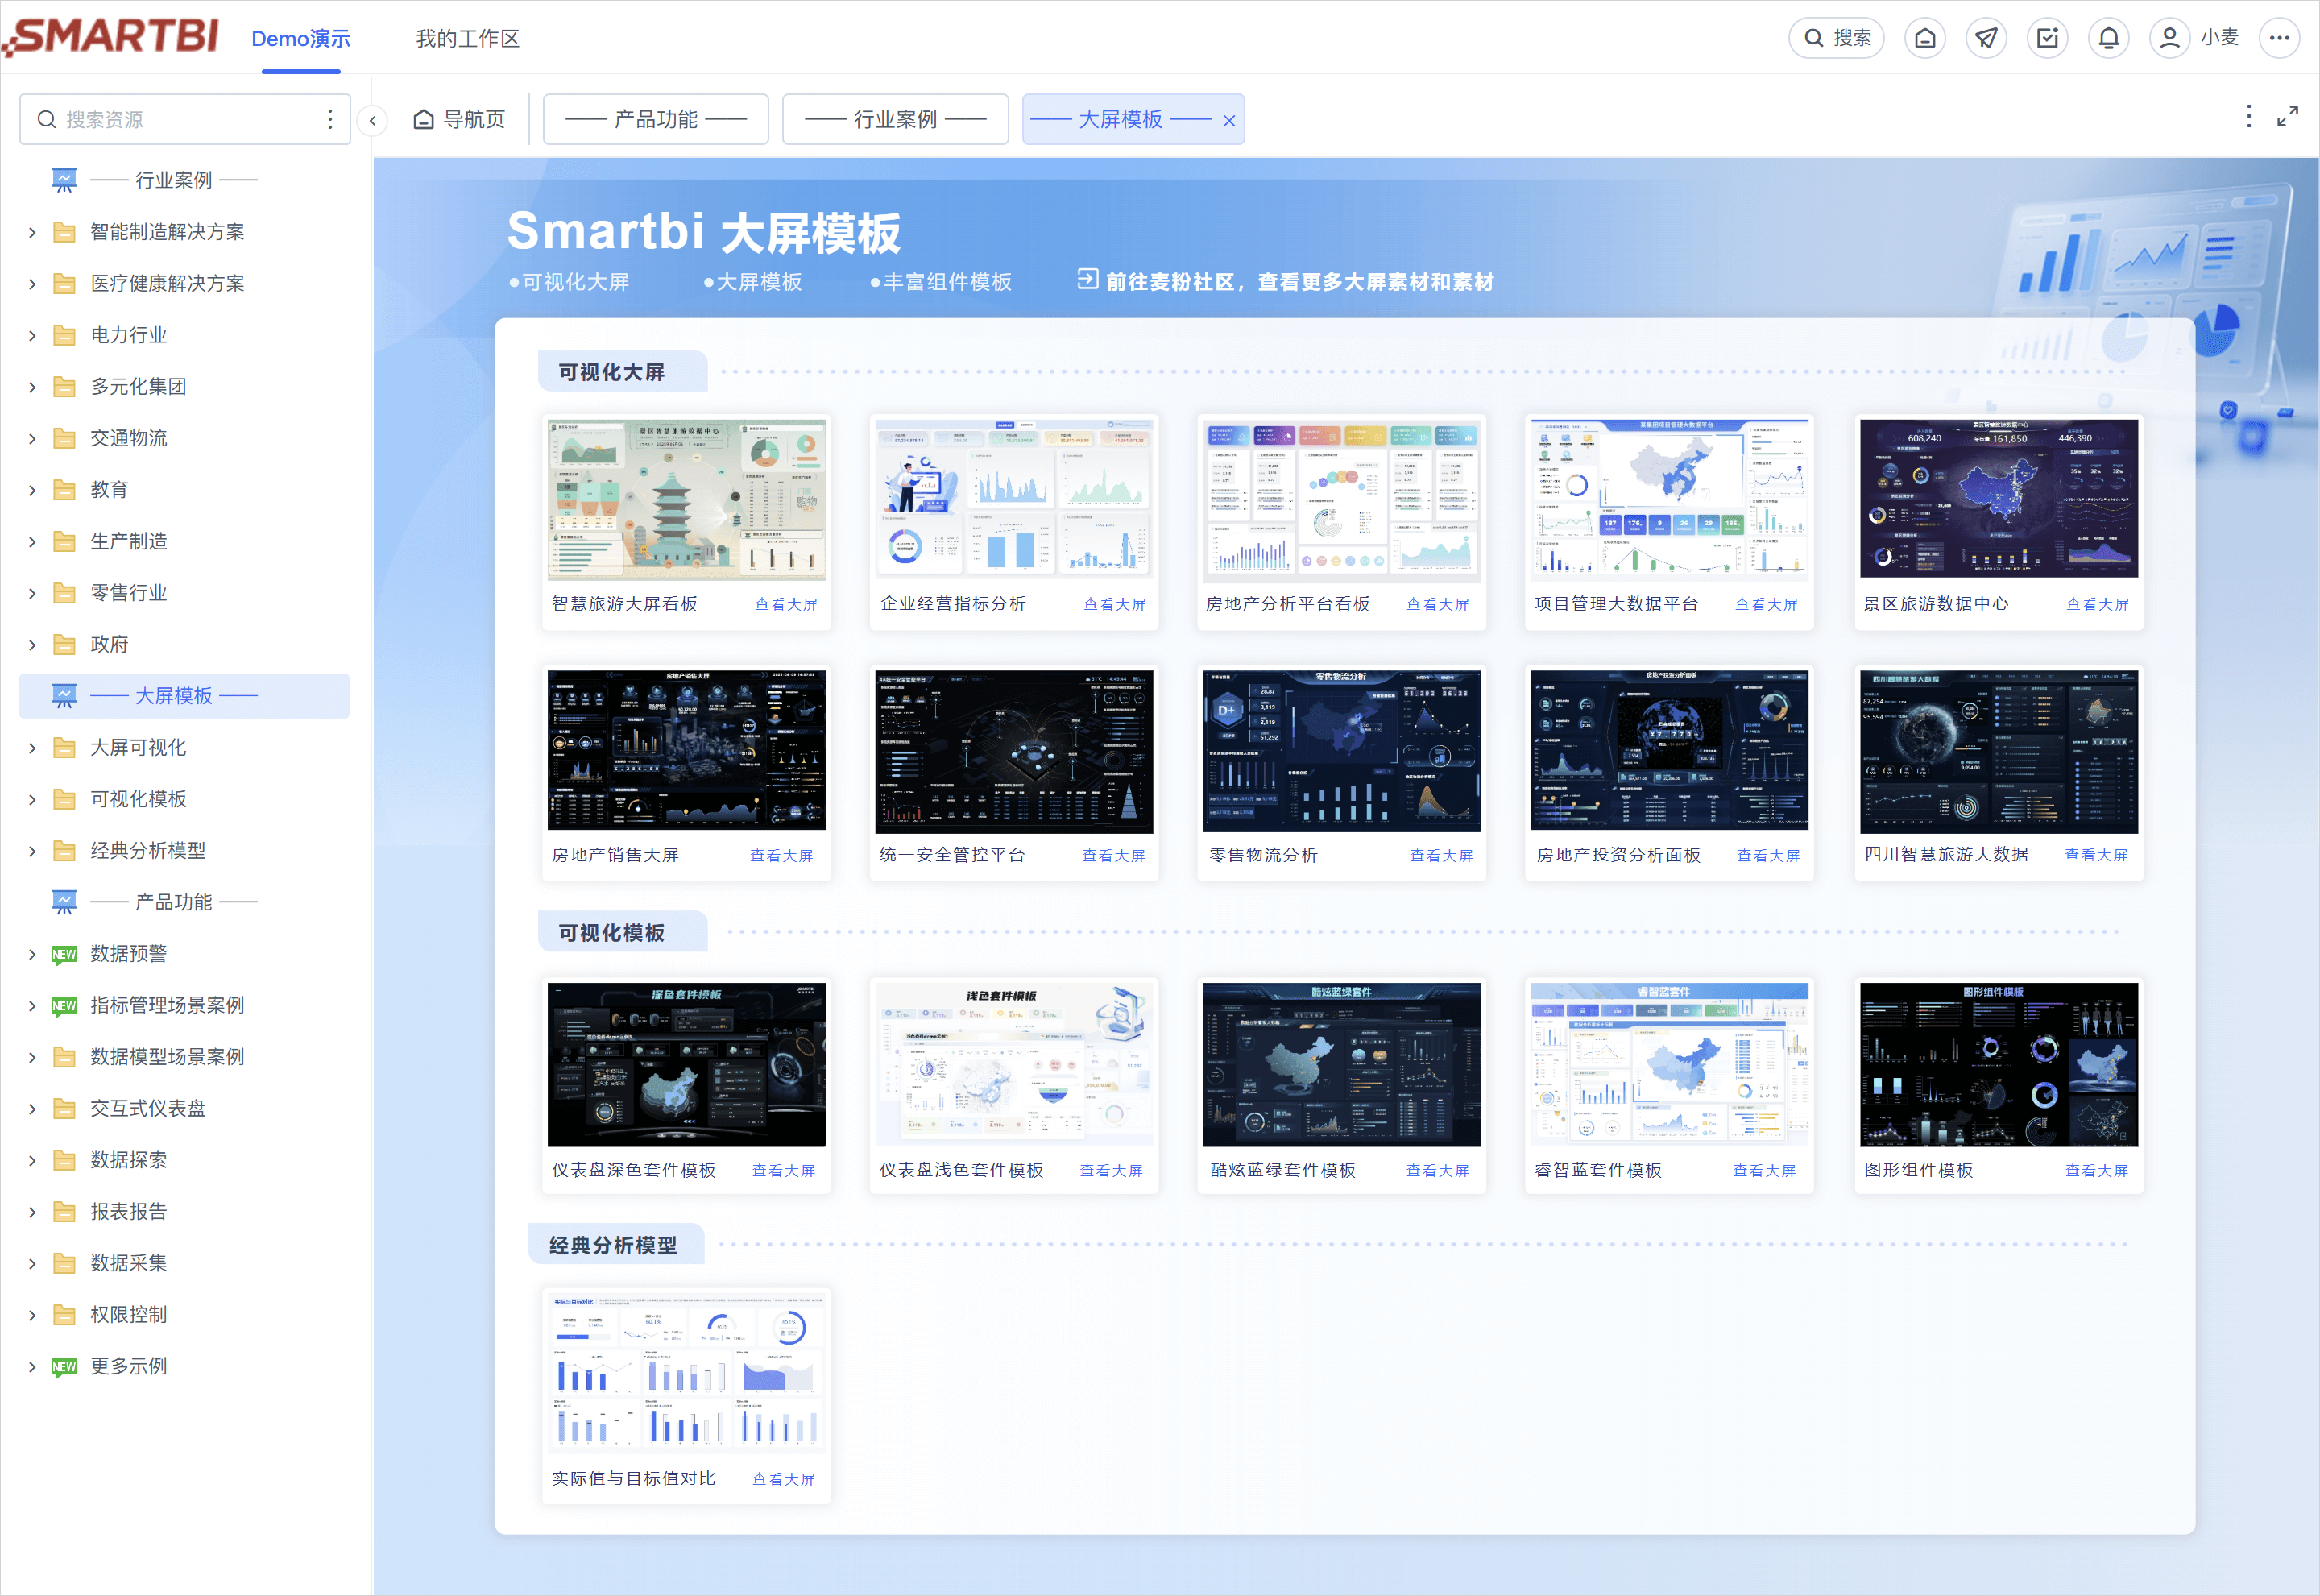Click the NEW badge icon beside 数据预警

tap(64, 954)
